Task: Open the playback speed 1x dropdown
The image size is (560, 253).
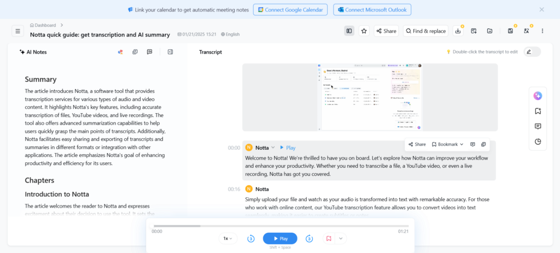Action: point(228,238)
